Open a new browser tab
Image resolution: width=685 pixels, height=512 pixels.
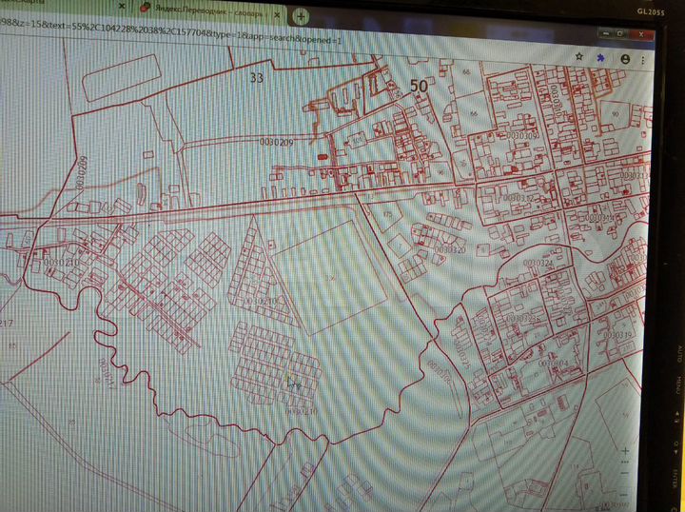(x=301, y=16)
